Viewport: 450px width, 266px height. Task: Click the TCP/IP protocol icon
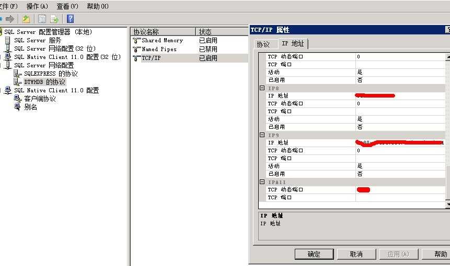[x=136, y=58]
